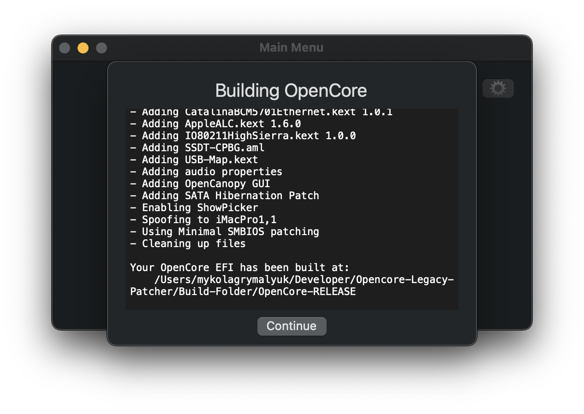The height and width of the screenshot is (414, 584).
Task: Click the build log output area
Action: (292, 207)
